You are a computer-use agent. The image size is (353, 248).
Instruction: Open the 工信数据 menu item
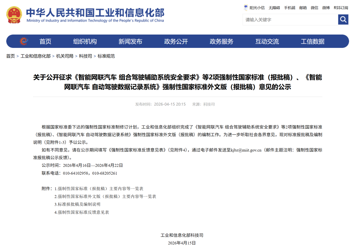click(312, 41)
